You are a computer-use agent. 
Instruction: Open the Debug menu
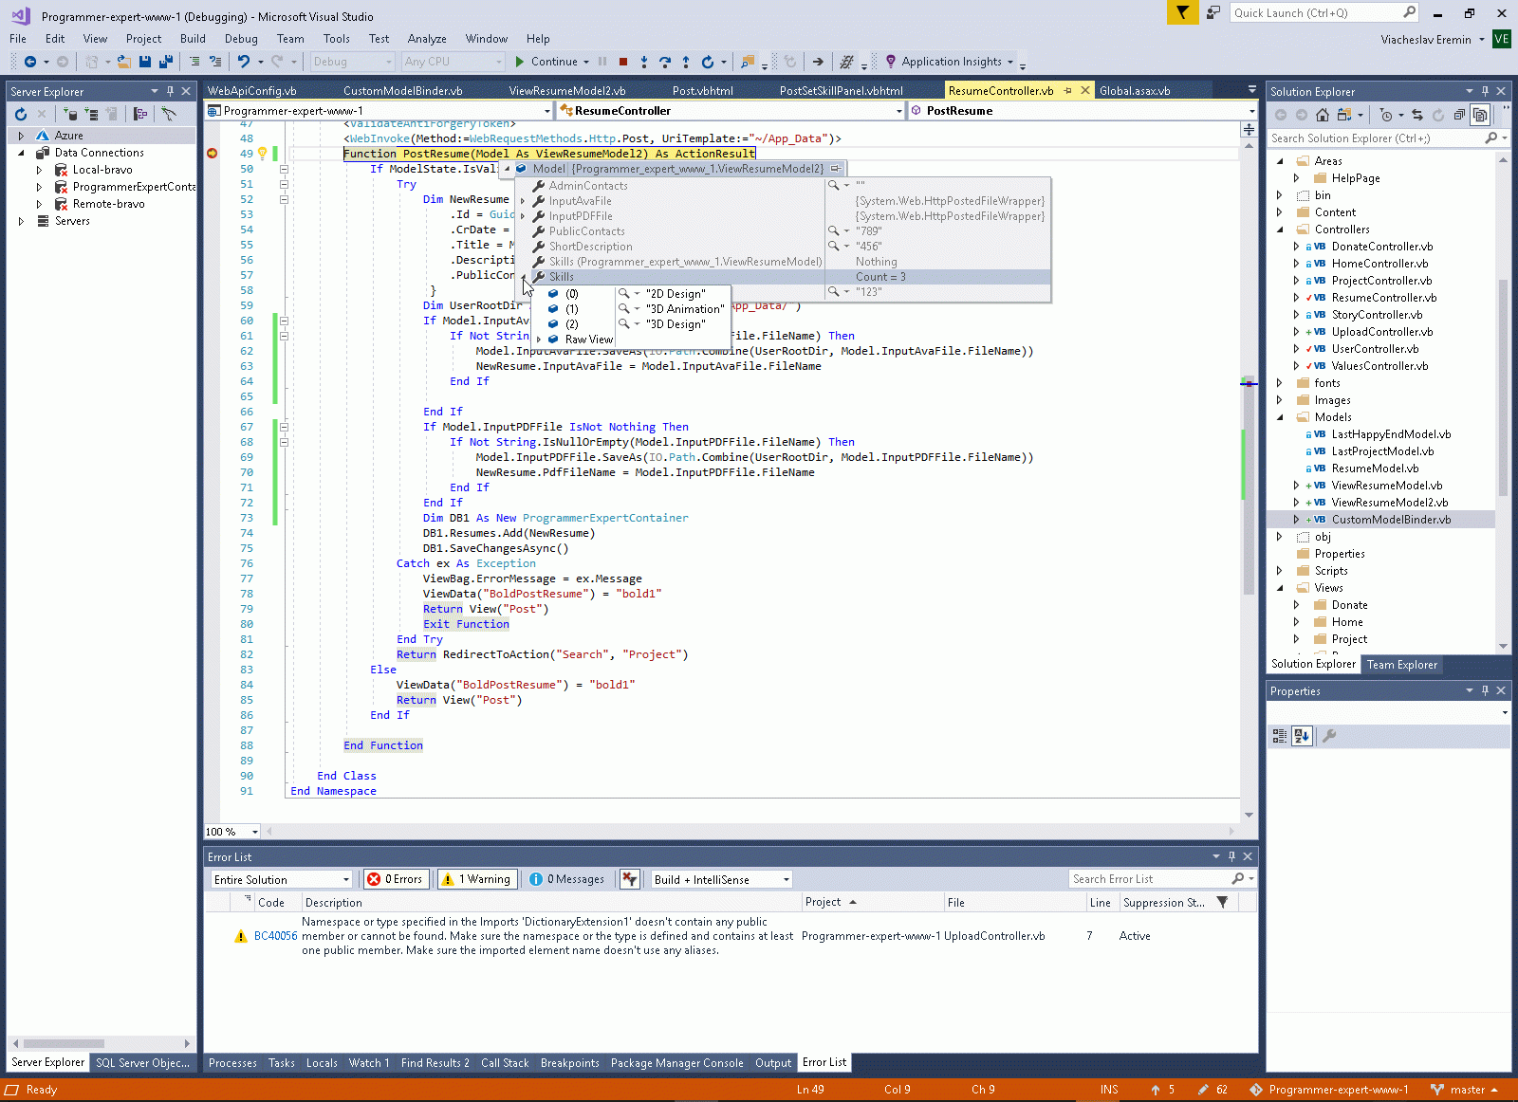point(241,39)
